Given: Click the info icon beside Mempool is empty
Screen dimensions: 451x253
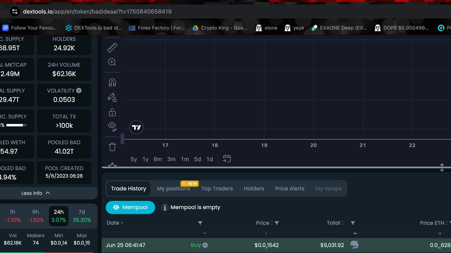Looking at the screenshot, I should tap(165, 207).
